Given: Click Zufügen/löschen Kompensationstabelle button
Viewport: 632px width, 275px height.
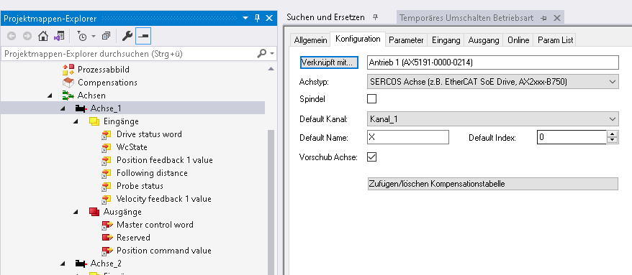Looking at the screenshot, I should pyautogui.click(x=492, y=184).
